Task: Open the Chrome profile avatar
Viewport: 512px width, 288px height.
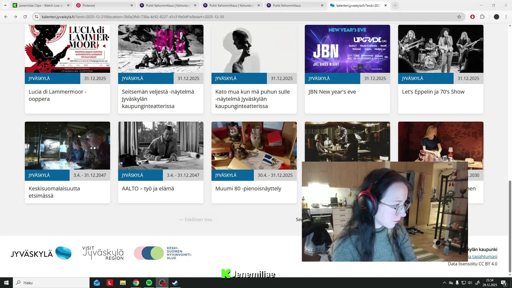Action: tap(496, 17)
